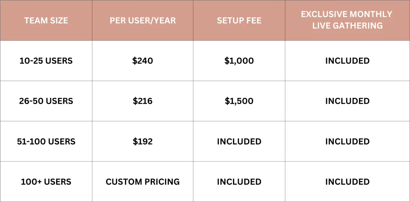Click the $1,500 setup fee cell
The height and width of the screenshot is (202, 410).
pos(239,101)
